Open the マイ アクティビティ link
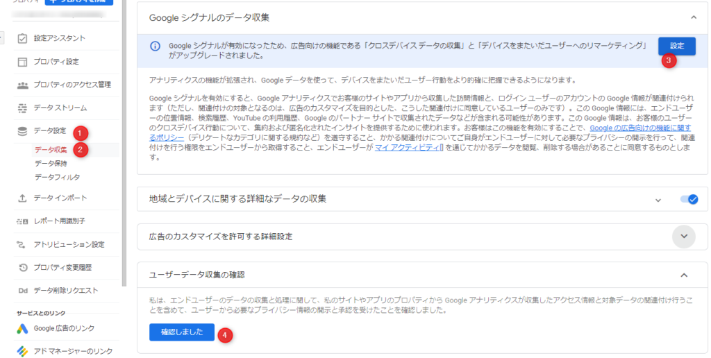This screenshot has height=358, width=711. 407,147
